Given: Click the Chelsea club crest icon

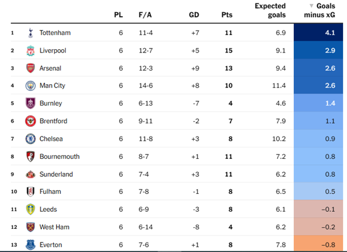Looking at the screenshot, I should click(x=30, y=138).
